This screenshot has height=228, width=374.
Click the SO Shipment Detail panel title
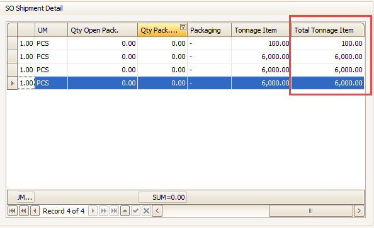(x=34, y=8)
